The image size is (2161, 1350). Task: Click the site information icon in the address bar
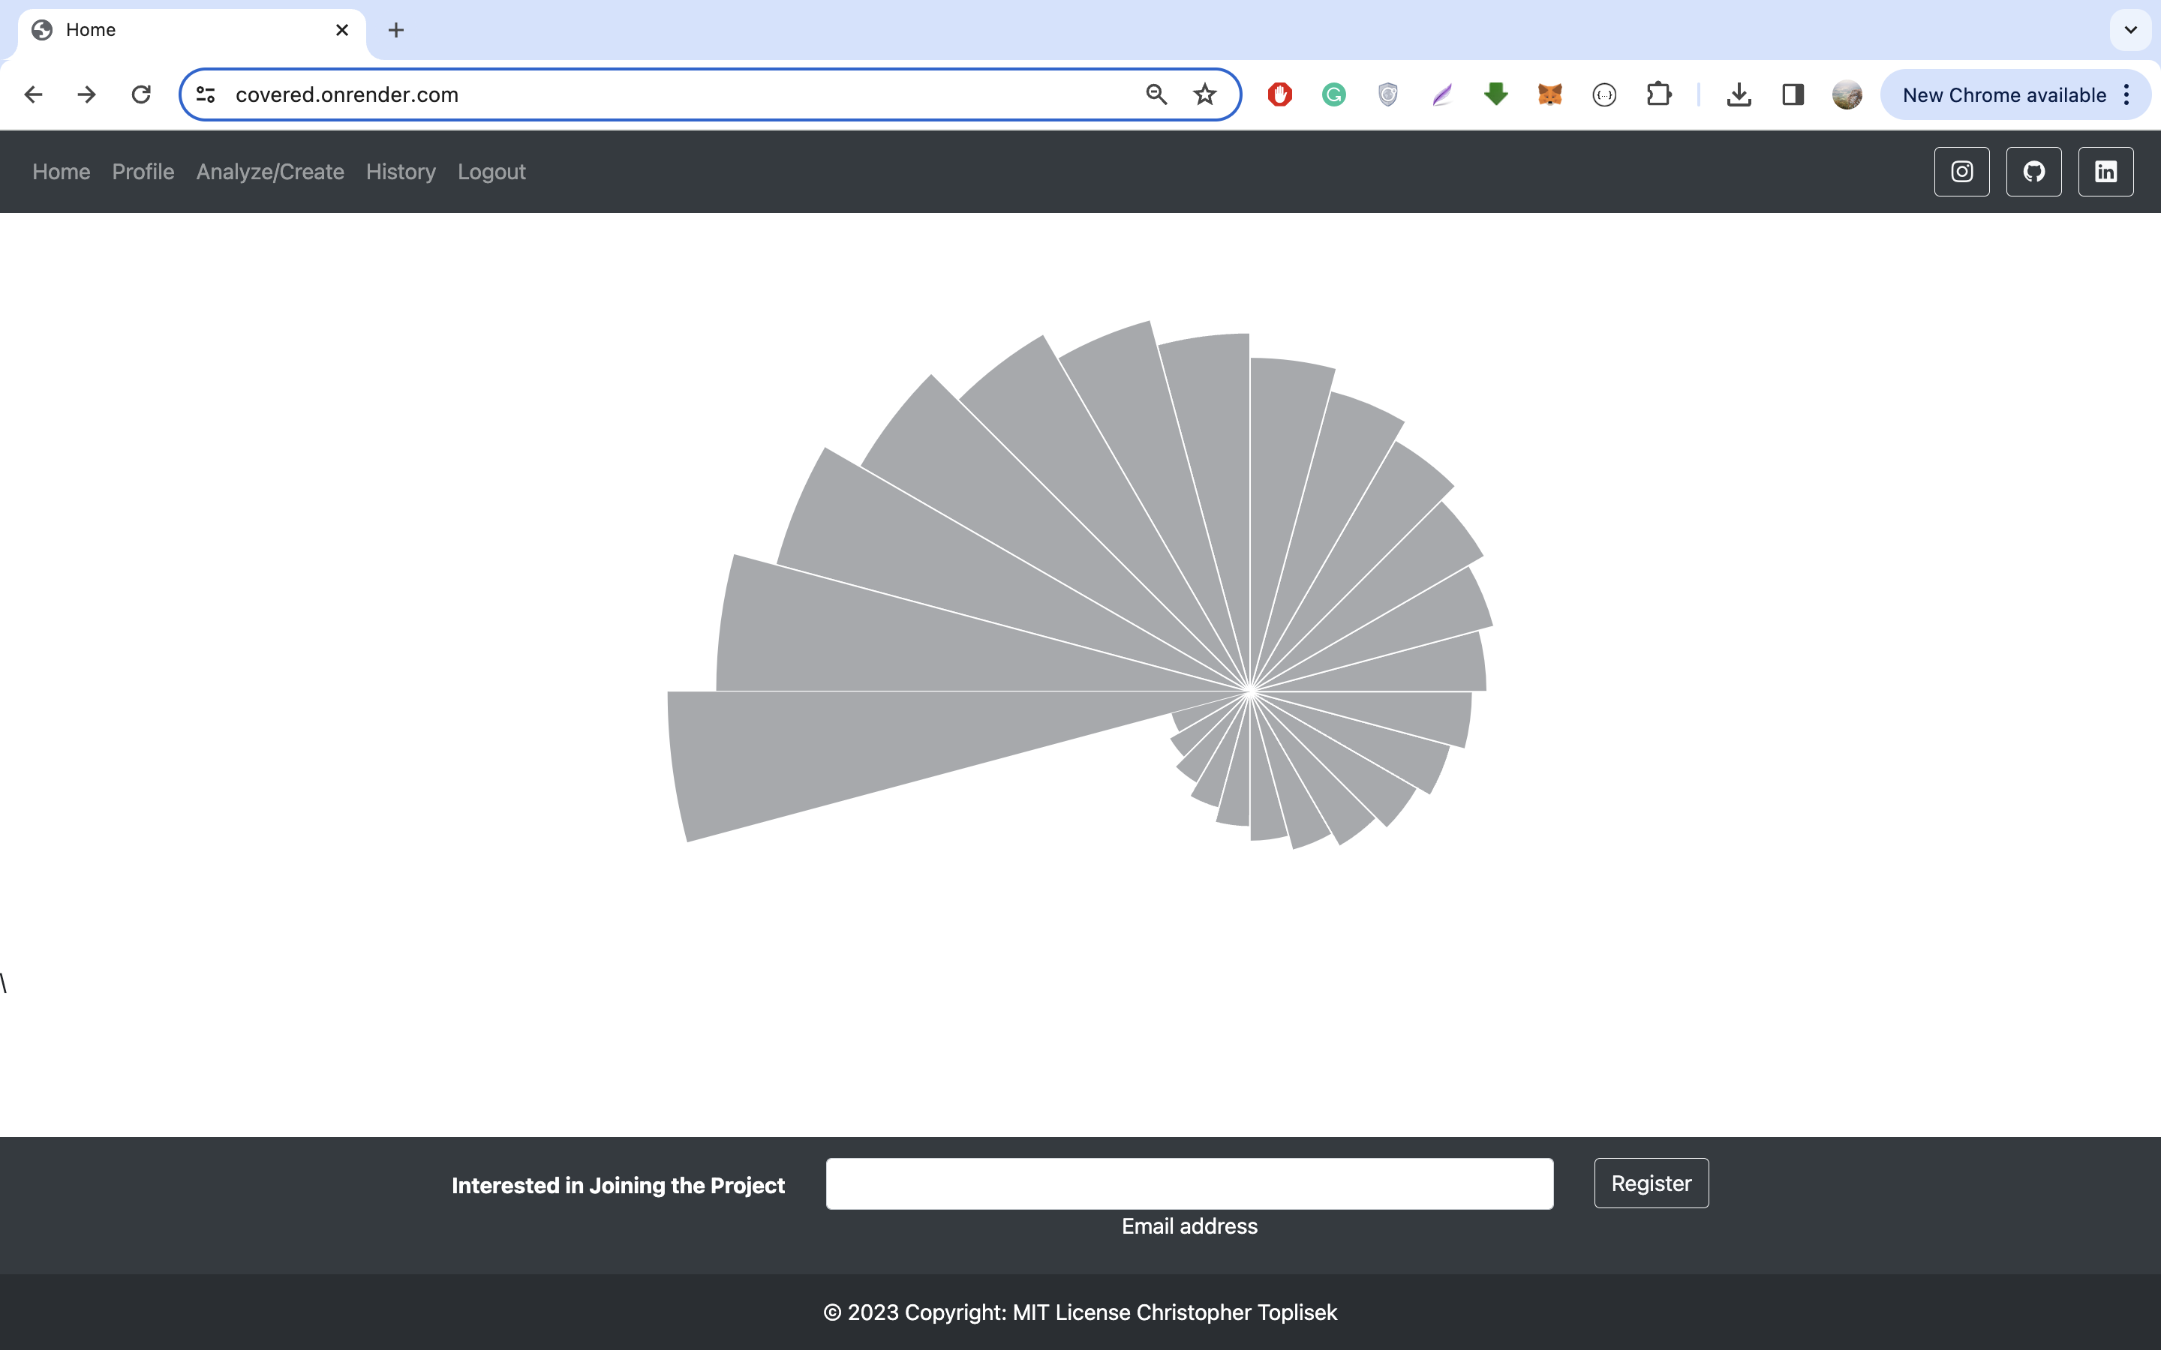(x=203, y=94)
